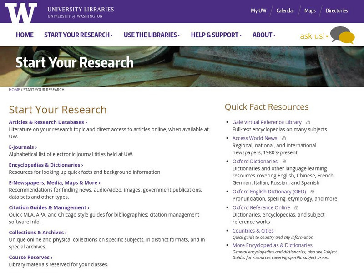
Task: Click lock icon beside Oxford English Dictionary (OED)
Action: pos(313,192)
